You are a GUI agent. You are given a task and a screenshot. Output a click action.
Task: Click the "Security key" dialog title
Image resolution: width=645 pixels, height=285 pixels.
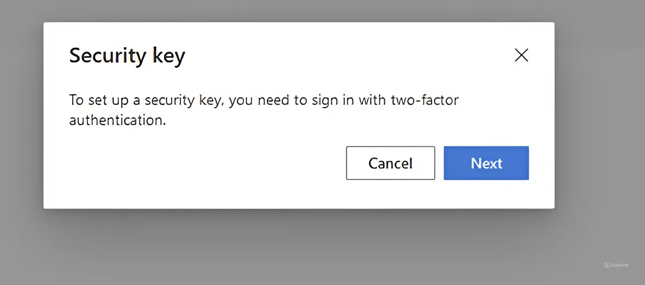pyautogui.click(x=127, y=56)
